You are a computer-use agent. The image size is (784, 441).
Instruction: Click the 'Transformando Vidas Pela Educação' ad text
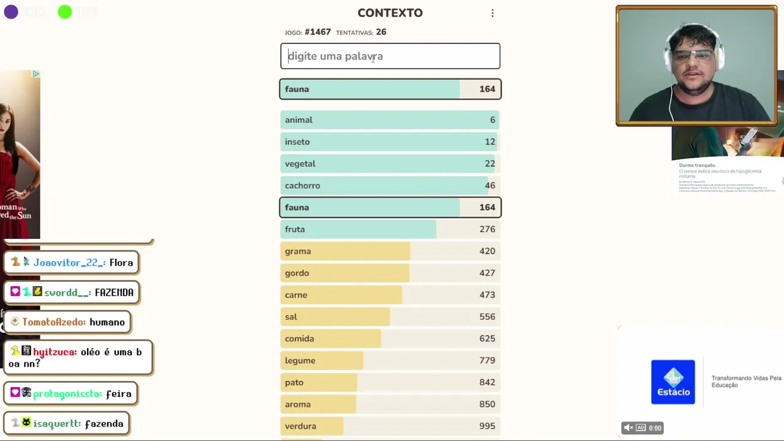pos(746,382)
